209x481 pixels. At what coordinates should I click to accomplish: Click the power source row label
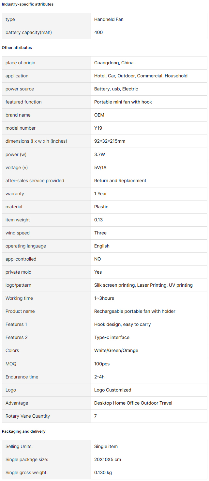tap(20, 89)
